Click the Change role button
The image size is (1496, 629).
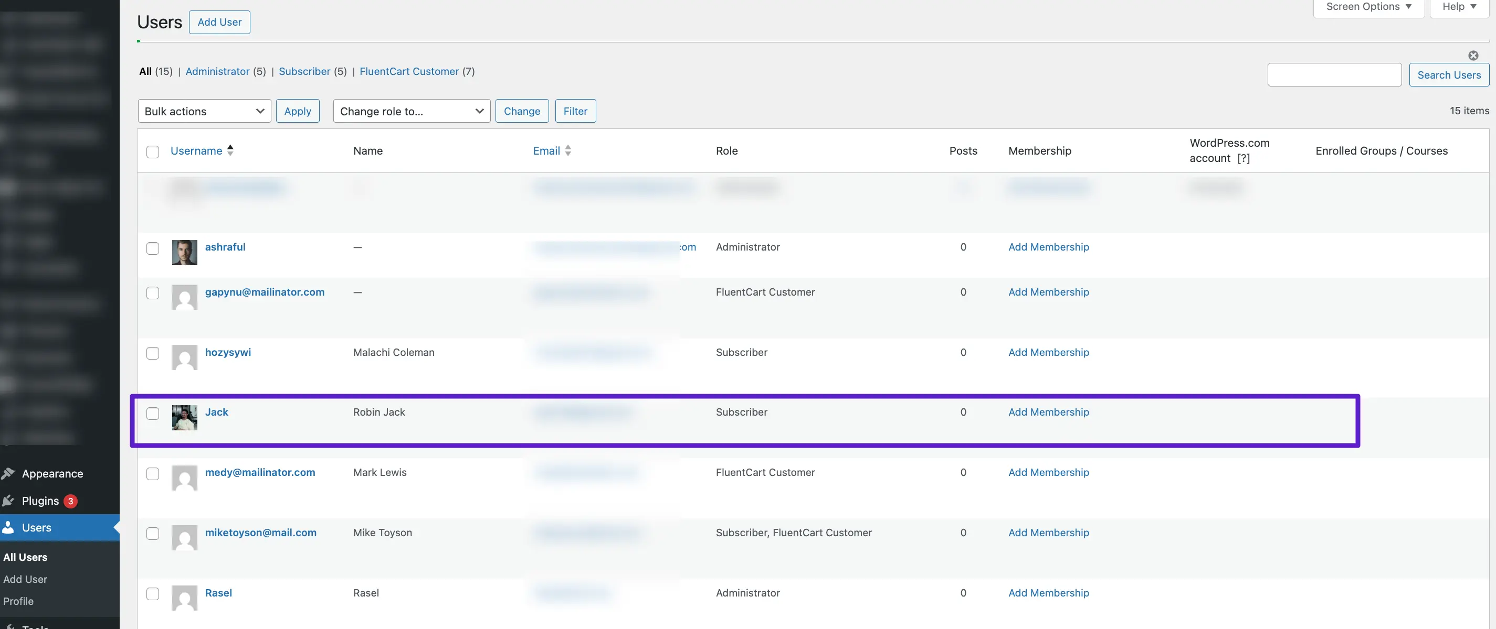pyautogui.click(x=522, y=111)
